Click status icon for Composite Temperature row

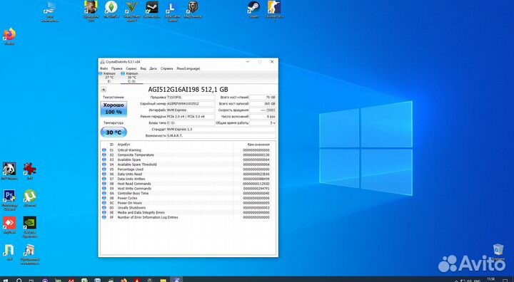pos(104,155)
